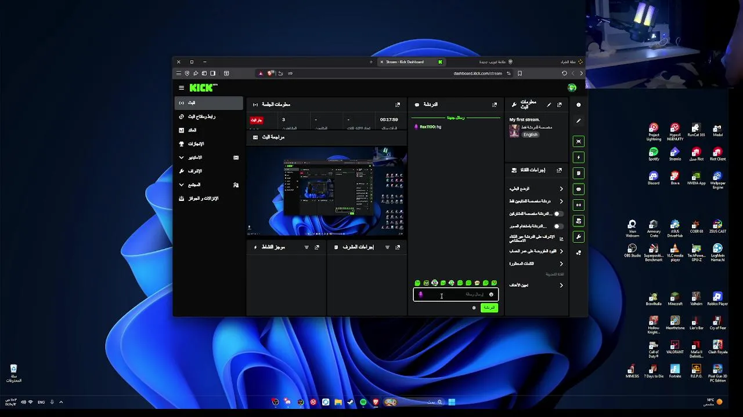Toggle the chat bubble widget in strip
This screenshot has width=743, height=417.
578,189
